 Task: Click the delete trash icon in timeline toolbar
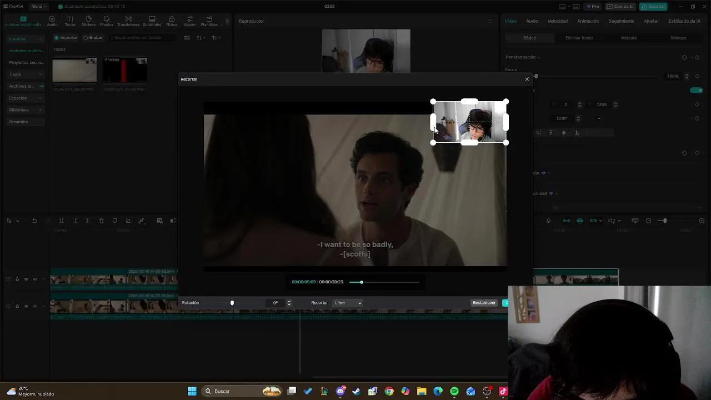click(x=101, y=221)
